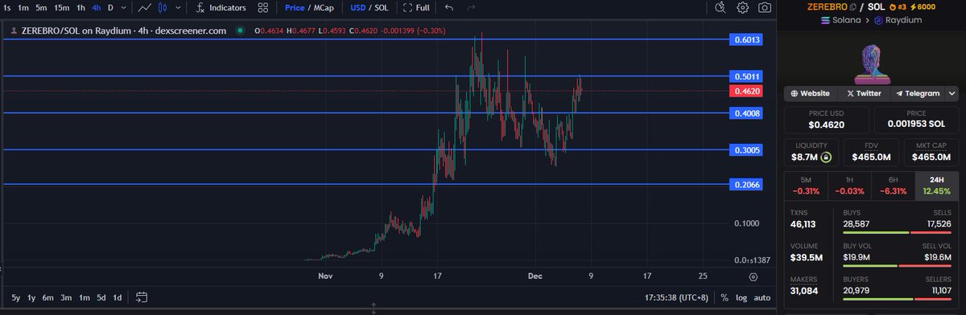The image size is (966, 315).
Task: Open chart settings gear icon
Action: [x=742, y=7]
